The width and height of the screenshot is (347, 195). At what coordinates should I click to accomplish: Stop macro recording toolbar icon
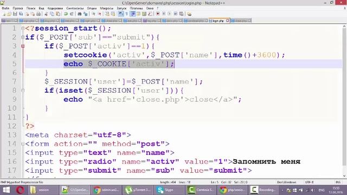click(164, 14)
